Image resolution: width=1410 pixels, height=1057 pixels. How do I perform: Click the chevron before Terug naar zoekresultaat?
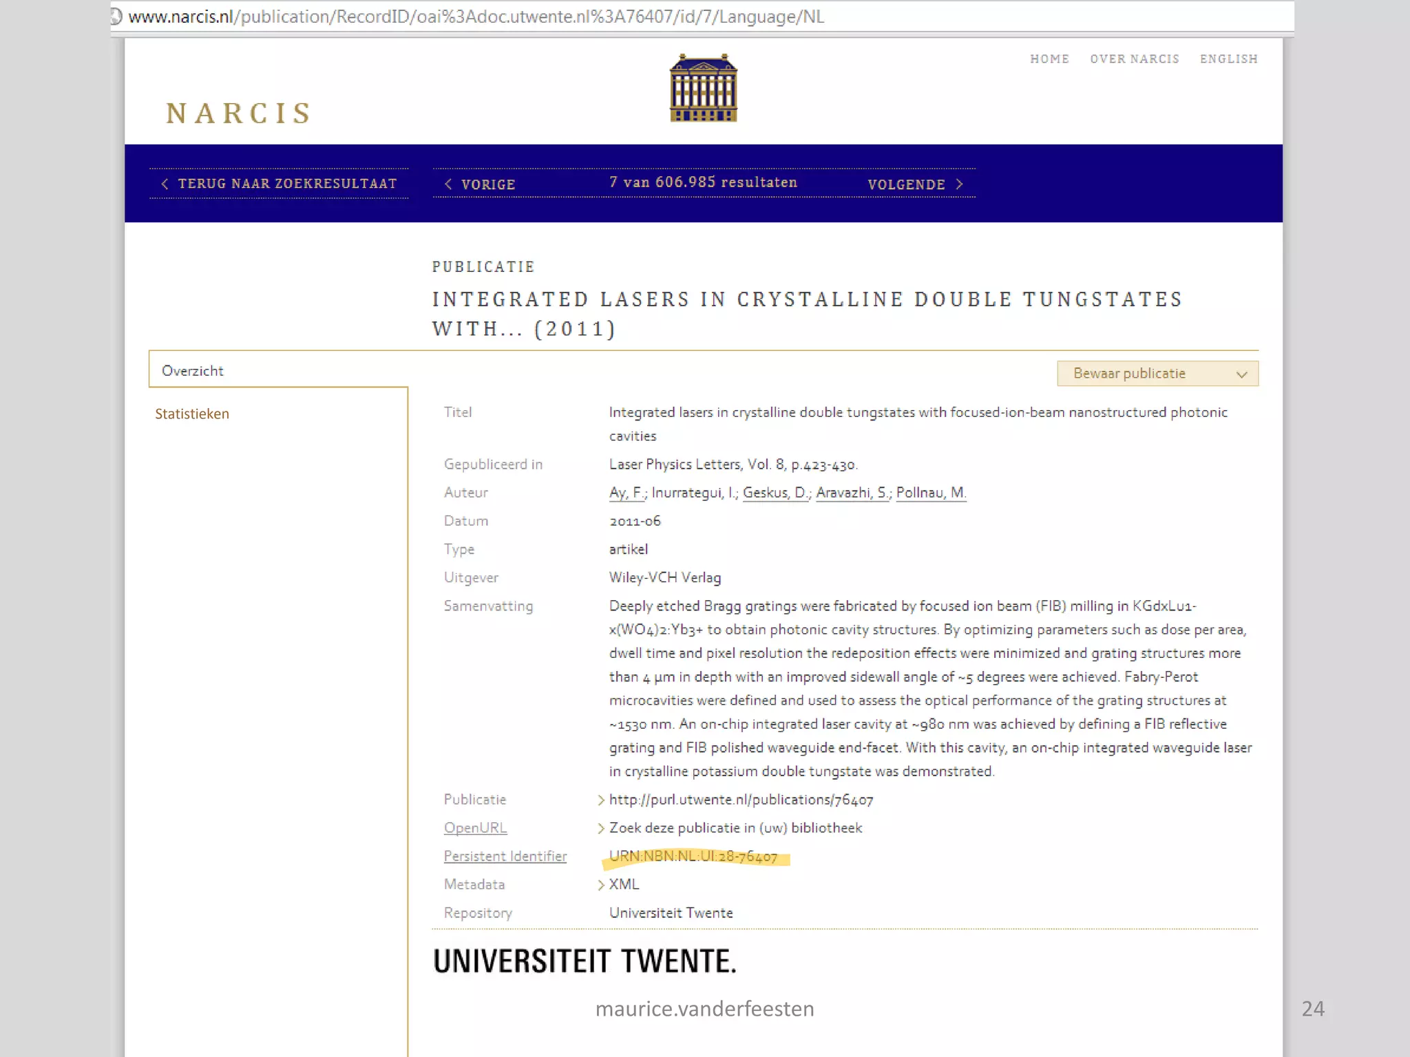165,184
